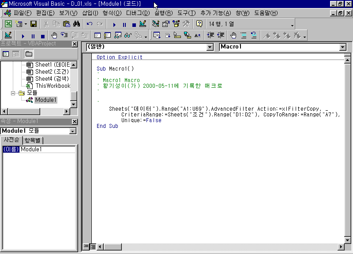The height and width of the screenshot is (254, 353).
Task: Open the Locals Window icon
Action: click(98, 35)
